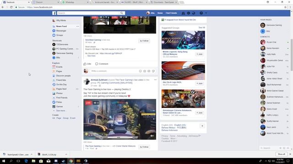Open the Friend Requests icon in header
Image resolution: width=293 pixels, height=164 pixels.
click(183, 13)
